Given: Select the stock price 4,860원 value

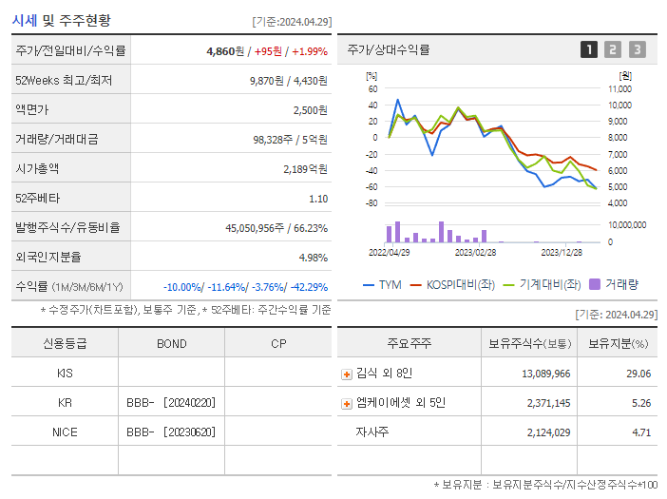Looking at the screenshot, I should point(225,51).
